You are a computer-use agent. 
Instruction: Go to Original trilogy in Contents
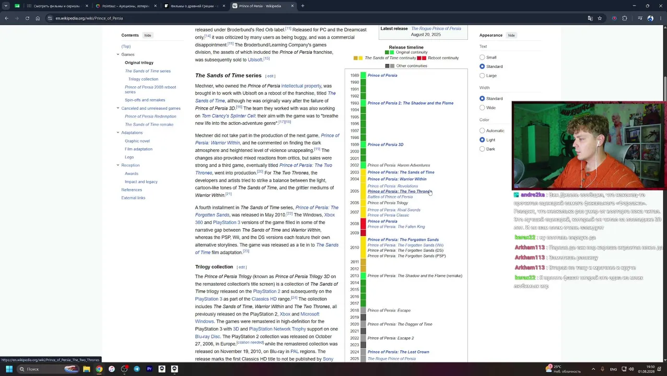tap(139, 63)
